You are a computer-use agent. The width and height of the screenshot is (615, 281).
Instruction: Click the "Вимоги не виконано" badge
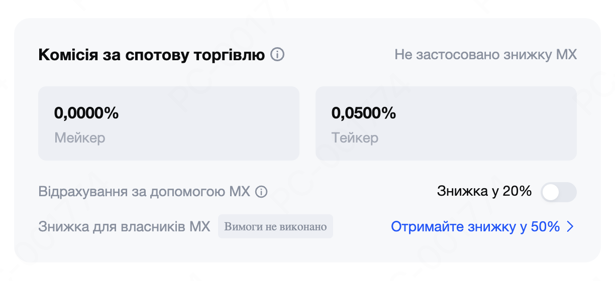pos(275,227)
